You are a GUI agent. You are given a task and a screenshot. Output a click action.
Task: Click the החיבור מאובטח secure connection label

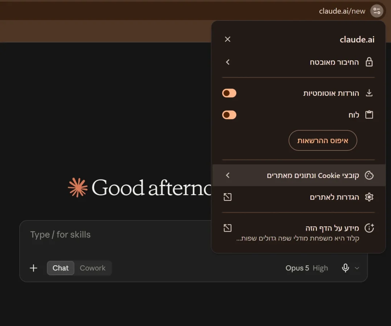[x=334, y=62]
